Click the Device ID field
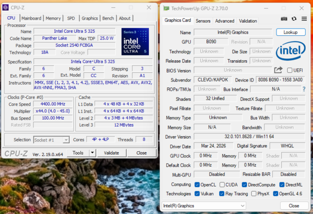This screenshot has height=214, width=313. (x=280, y=80)
